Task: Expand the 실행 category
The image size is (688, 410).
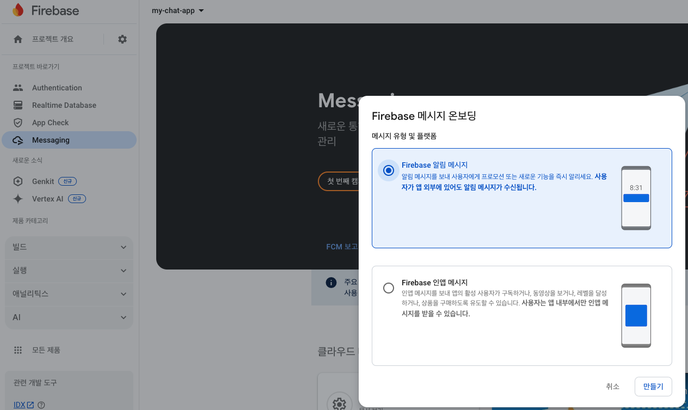Action: [x=69, y=271]
